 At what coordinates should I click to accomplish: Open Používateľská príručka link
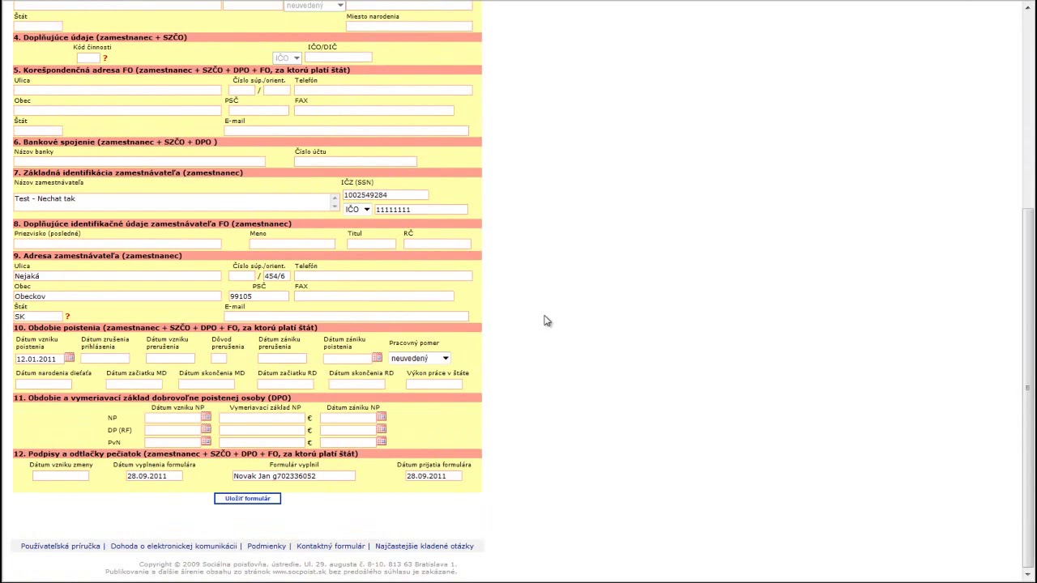60,546
